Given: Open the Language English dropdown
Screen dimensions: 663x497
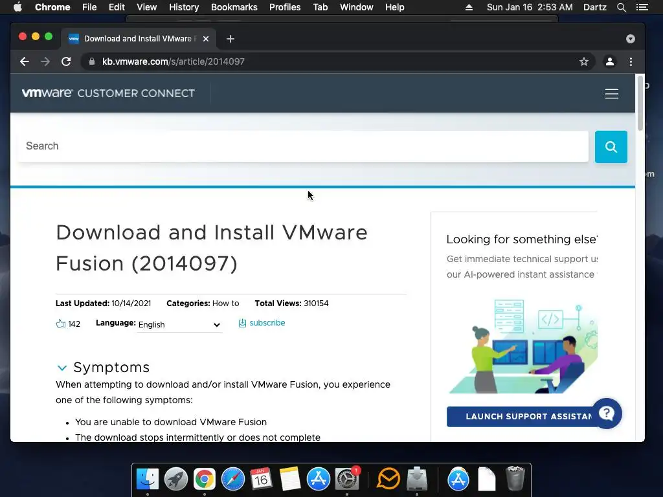Looking at the screenshot, I should [x=180, y=325].
